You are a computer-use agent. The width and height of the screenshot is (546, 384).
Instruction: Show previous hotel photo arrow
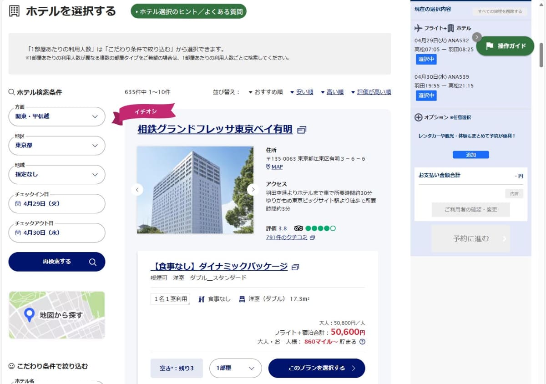coord(137,190)
